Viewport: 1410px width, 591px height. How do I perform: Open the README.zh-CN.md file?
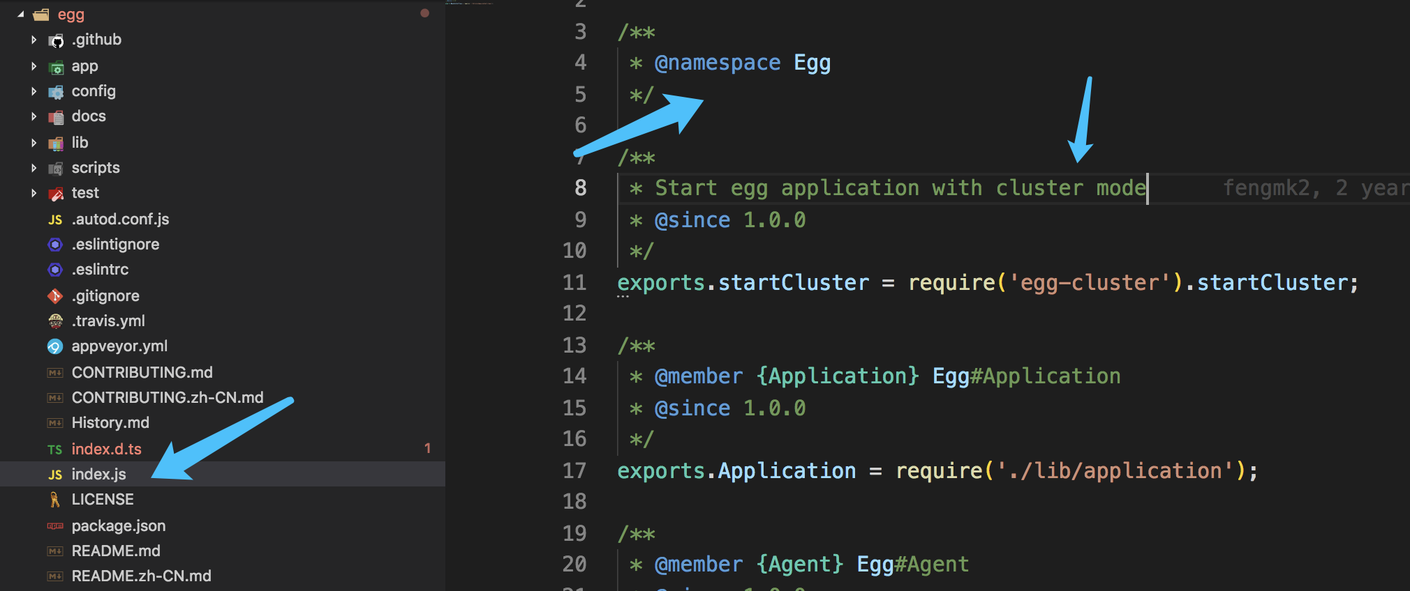pyautogui.click(x=141, y=576)
